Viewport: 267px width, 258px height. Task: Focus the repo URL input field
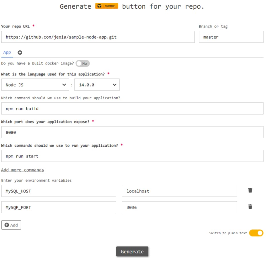pos(98,37)
